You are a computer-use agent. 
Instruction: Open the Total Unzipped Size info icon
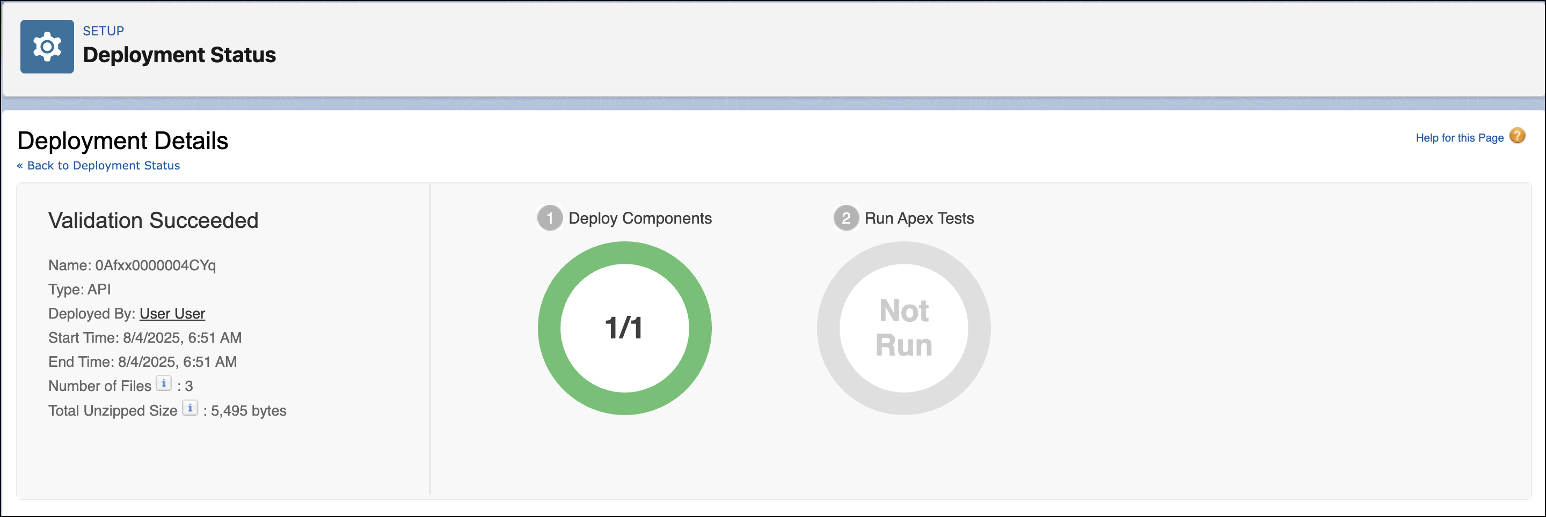[189, 408]
